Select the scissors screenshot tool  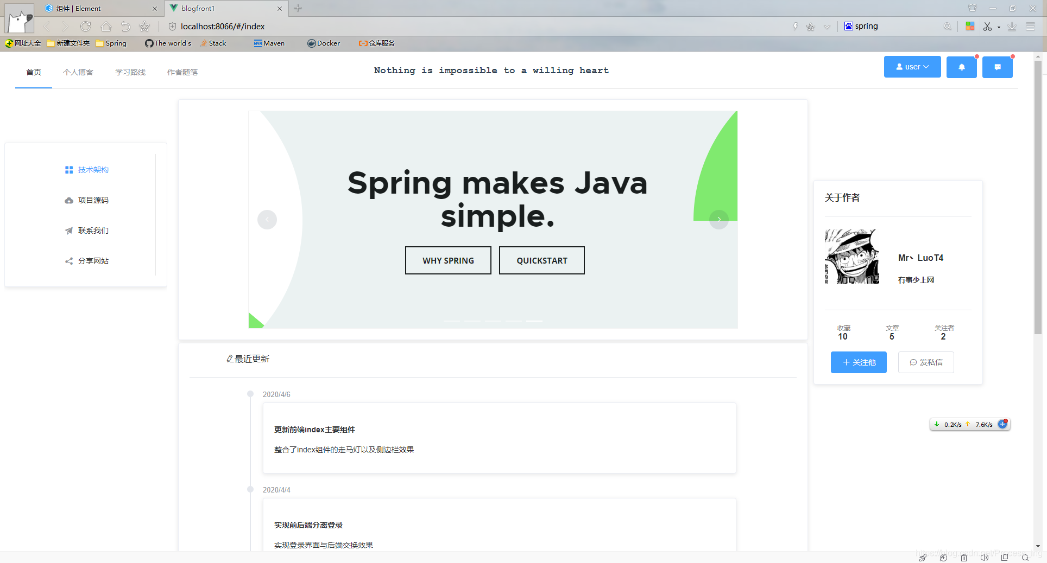[987, 27]
